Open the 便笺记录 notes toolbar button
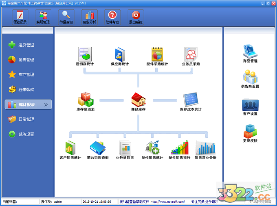Screen dimensions: 277x206 point(20,17)
